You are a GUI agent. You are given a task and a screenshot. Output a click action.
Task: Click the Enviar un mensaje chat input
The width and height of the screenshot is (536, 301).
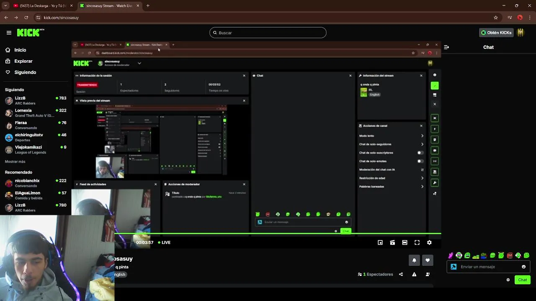[488, 267]
